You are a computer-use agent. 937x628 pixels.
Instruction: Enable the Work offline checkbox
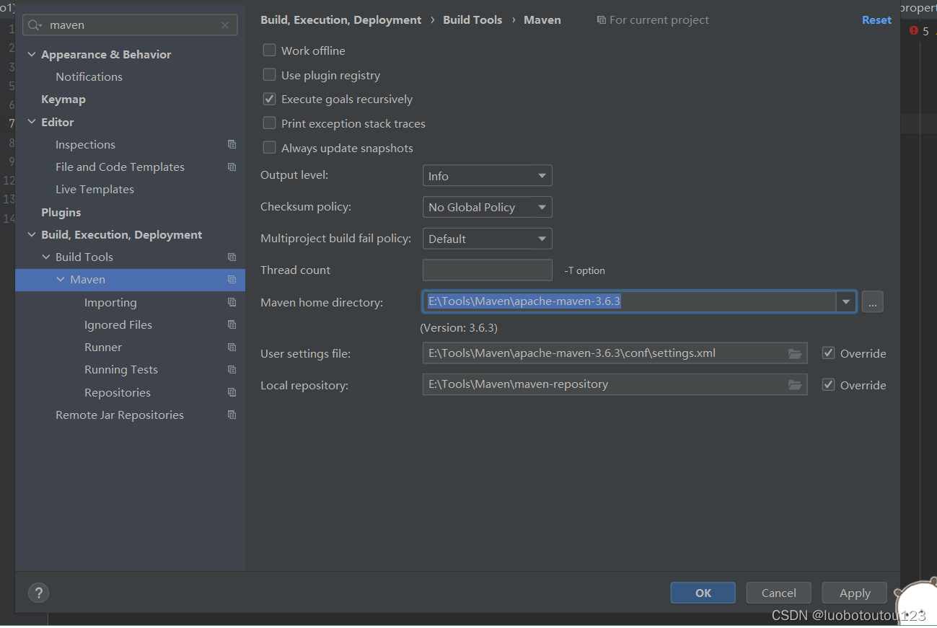[x=269, y=50]
